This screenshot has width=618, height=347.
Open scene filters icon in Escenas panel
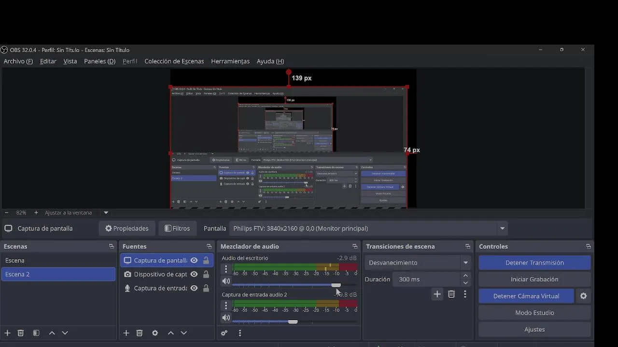click(36, 333)
